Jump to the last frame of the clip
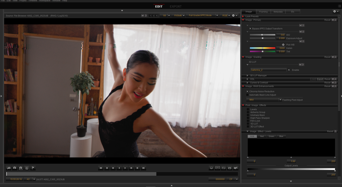The width and height of the screenshot is (342, 187). coord(143,168)
